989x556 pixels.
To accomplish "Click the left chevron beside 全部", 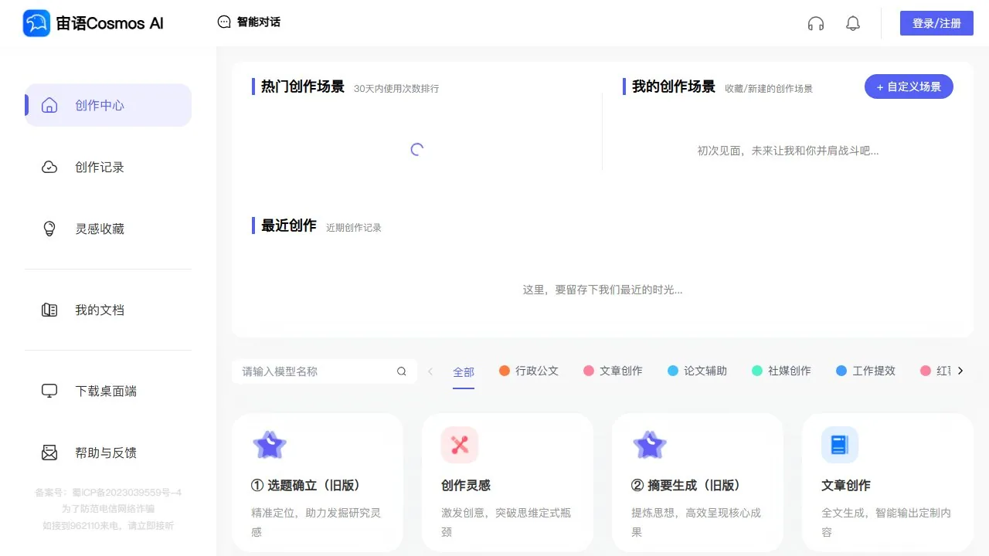I will [x=430, y=371].
